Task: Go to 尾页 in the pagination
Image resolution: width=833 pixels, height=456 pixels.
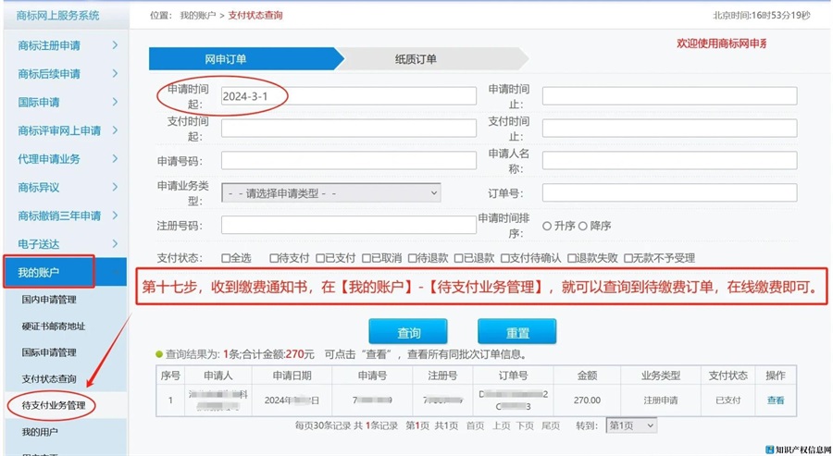Action: pos(550,425)
